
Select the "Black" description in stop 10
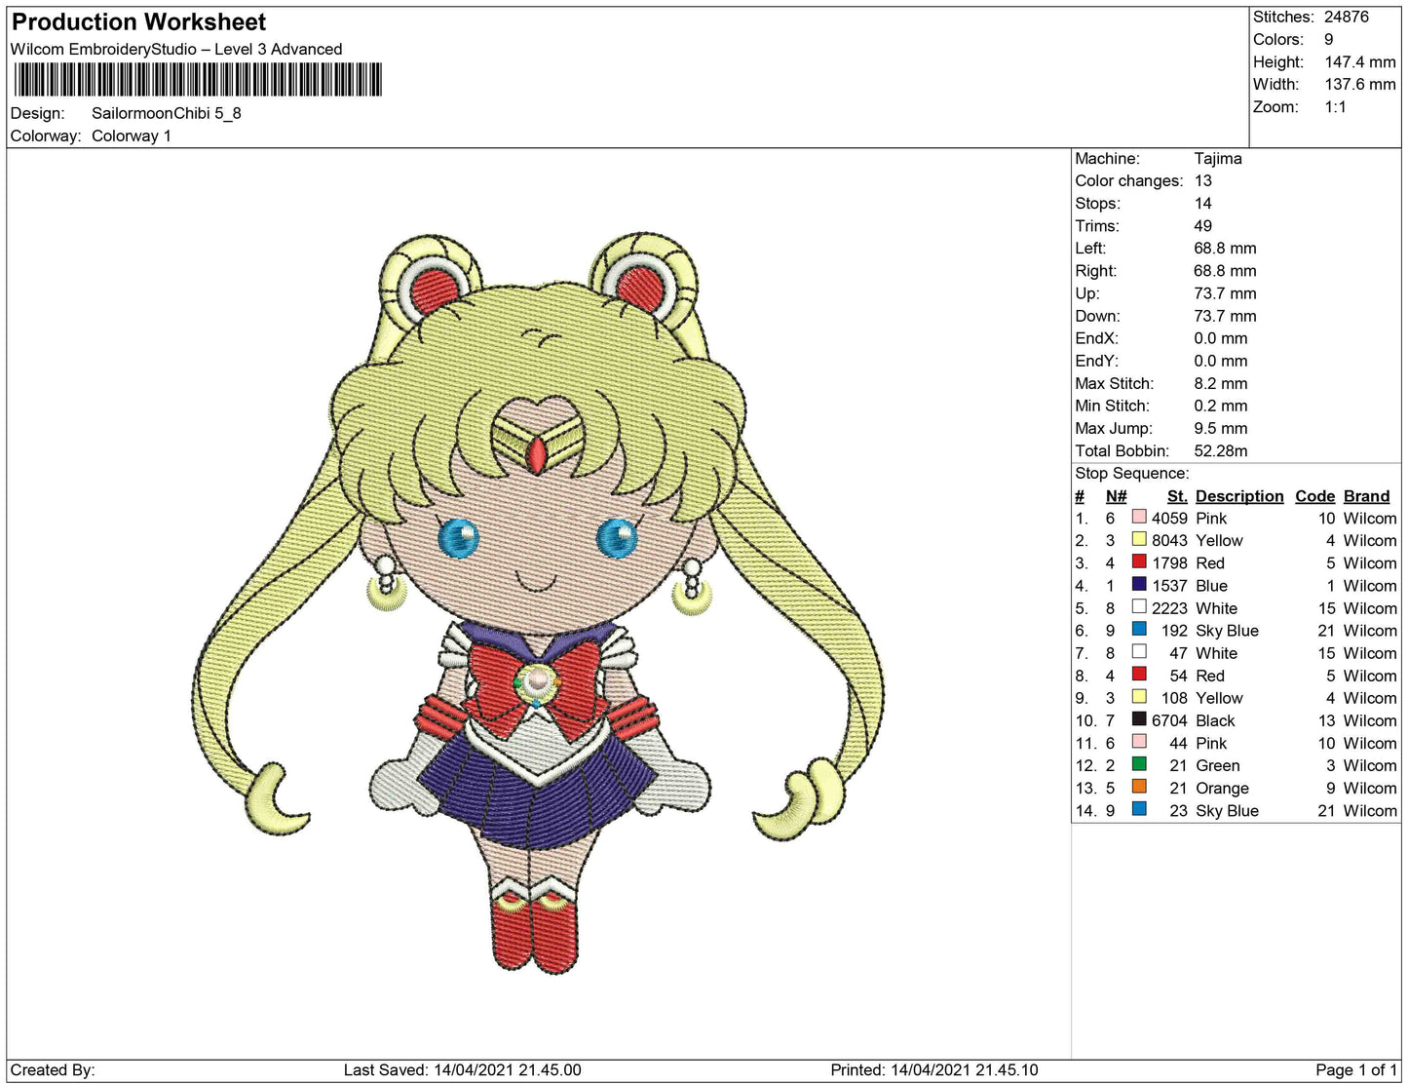(1215, 720)
